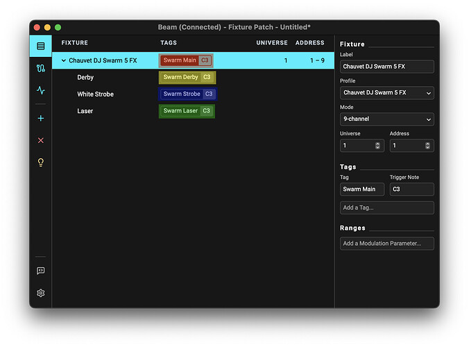Open the feedback chat bubble icon

41,271
